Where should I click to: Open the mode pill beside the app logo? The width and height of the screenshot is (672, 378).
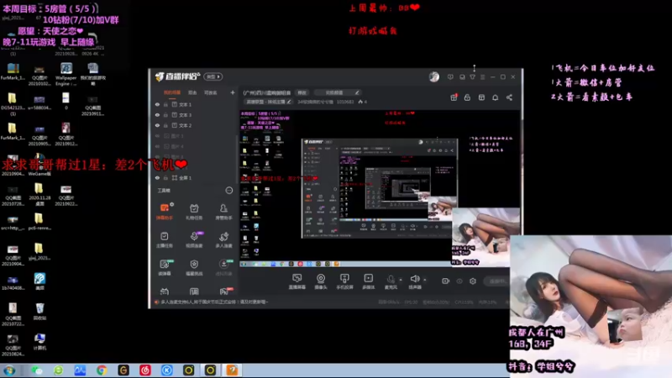tap(213, 76)
